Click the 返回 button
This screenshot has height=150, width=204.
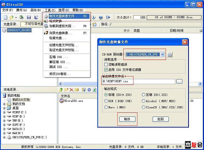point(160,119)
